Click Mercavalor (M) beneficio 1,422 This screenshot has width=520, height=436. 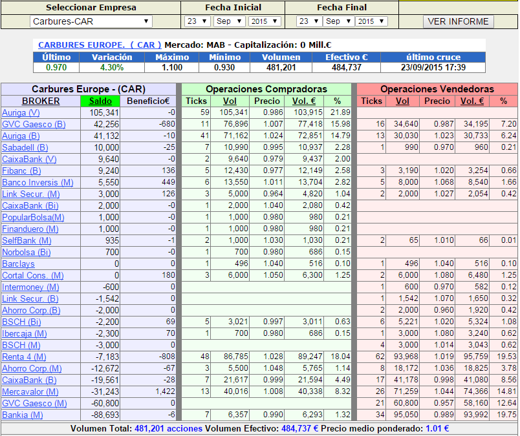point(165,391)
